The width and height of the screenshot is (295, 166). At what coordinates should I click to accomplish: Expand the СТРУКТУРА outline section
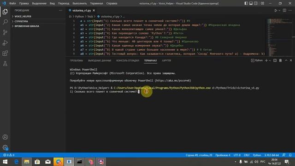click(x=38, y=22)
